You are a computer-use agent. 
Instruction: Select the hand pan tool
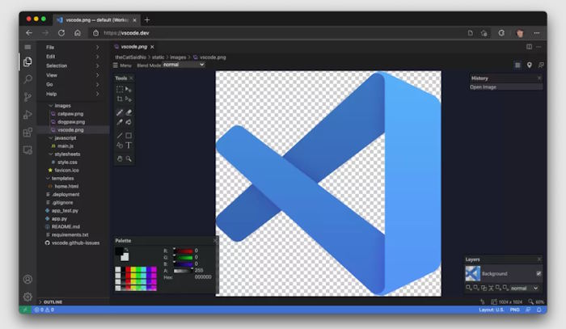(120, 158)
